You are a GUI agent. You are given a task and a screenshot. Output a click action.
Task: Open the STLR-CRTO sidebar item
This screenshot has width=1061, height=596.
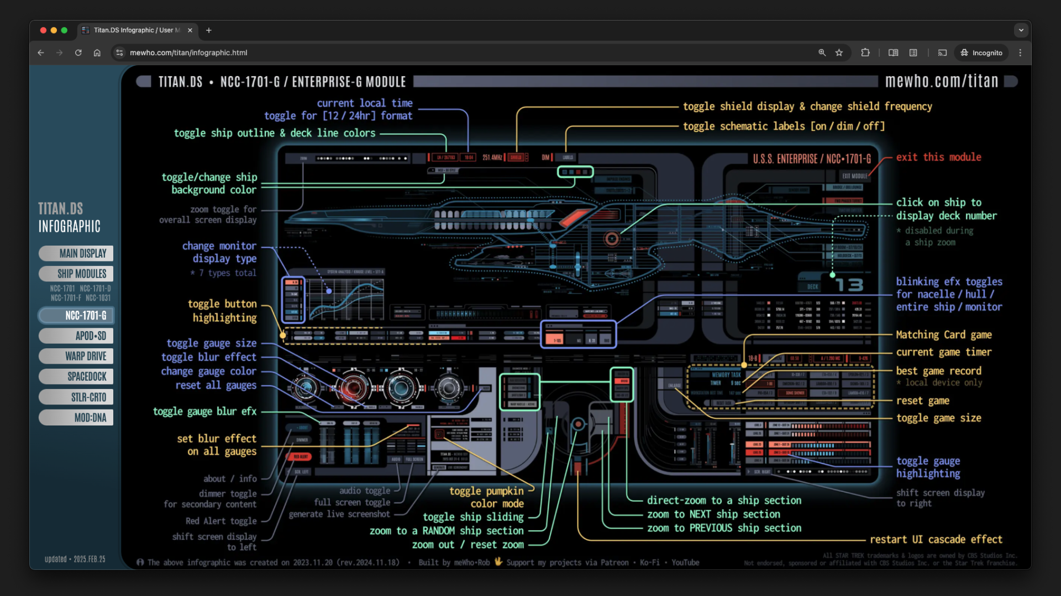76,397
